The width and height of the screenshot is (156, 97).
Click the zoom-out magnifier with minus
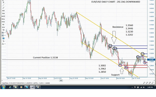(x=144, y=83)
